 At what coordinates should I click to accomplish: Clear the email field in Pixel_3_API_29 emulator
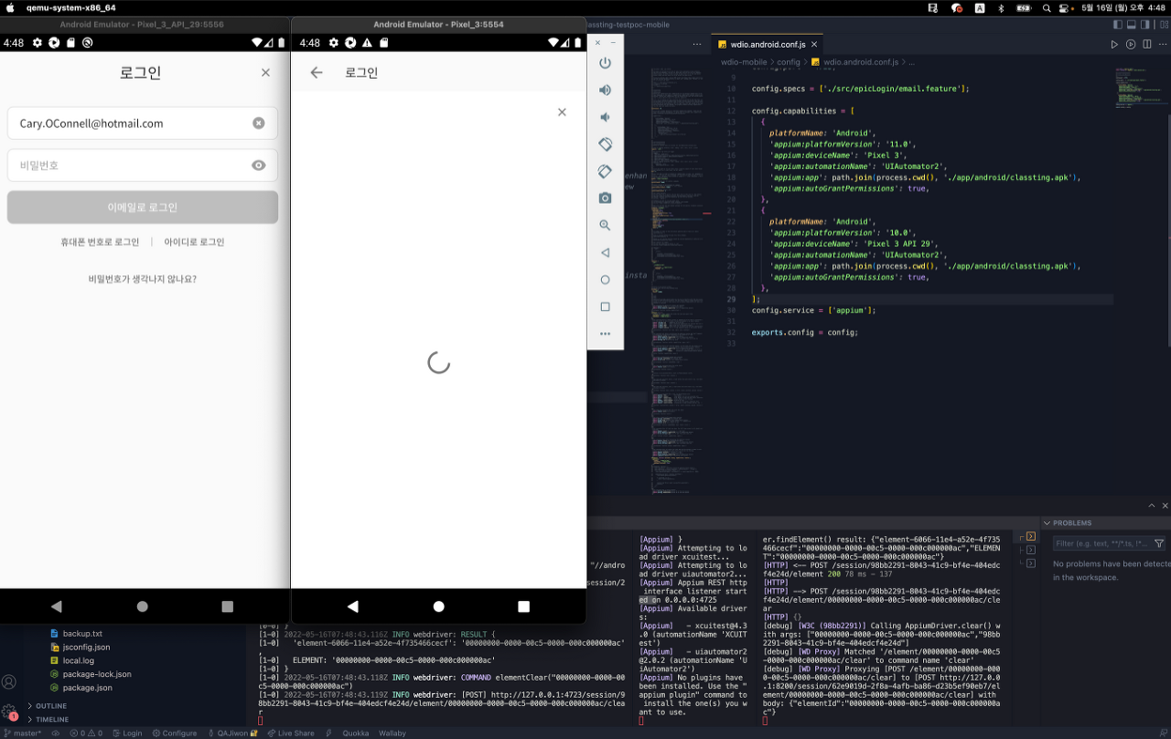pyautogui.click(x=259, y=123)
